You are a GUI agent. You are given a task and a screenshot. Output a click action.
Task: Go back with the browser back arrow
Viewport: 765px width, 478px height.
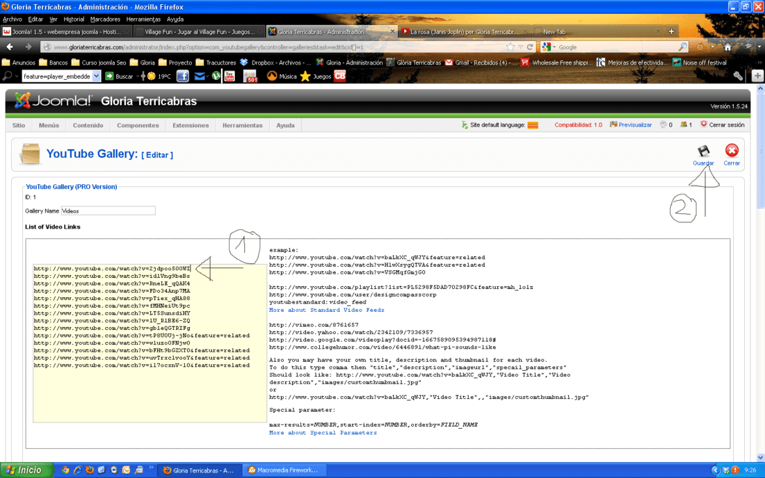point(10,47)
